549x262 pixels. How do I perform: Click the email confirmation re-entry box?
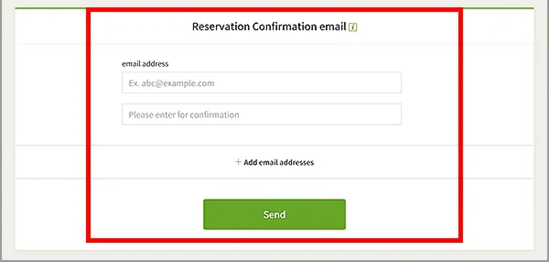tap(261, 115)
